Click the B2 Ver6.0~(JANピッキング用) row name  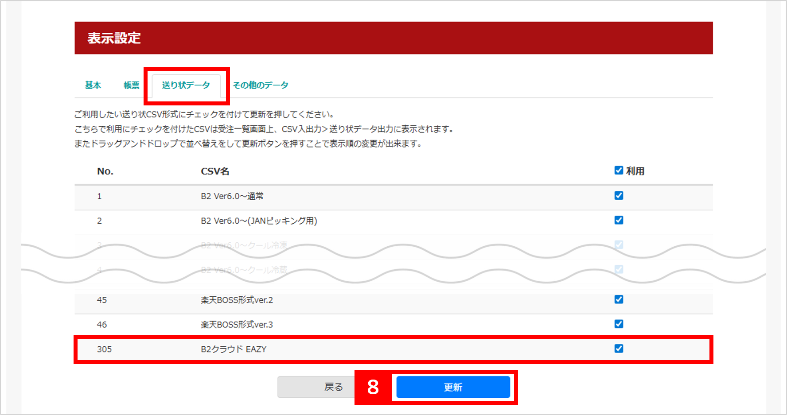[259, 221]
